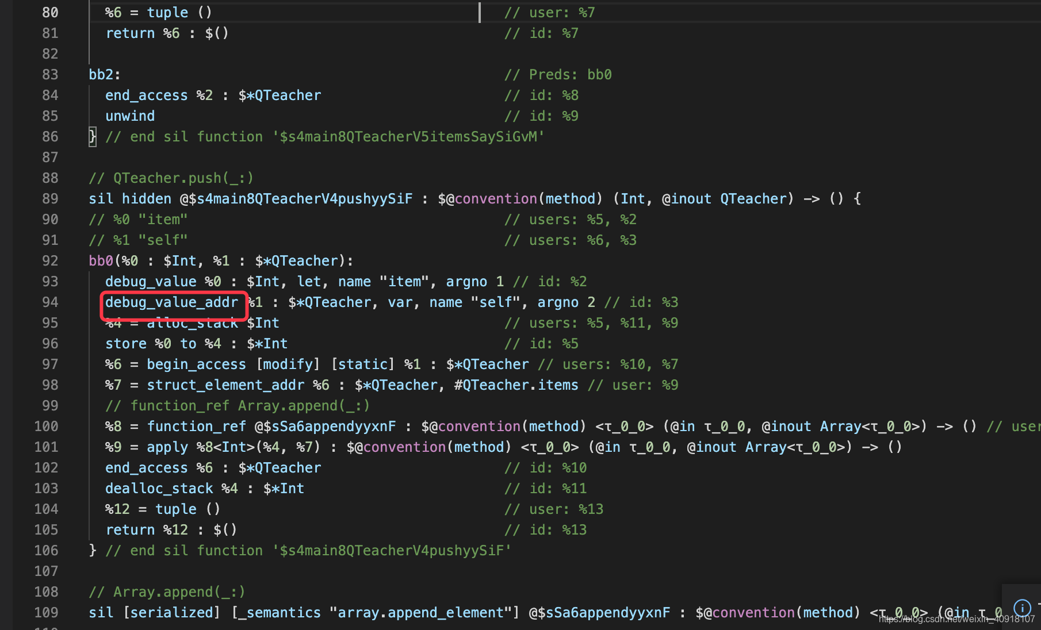This screenshot has width=1041, height=630.
Task: Click 'unwind' keyword on line 85
Action: [x=130, y=116]
